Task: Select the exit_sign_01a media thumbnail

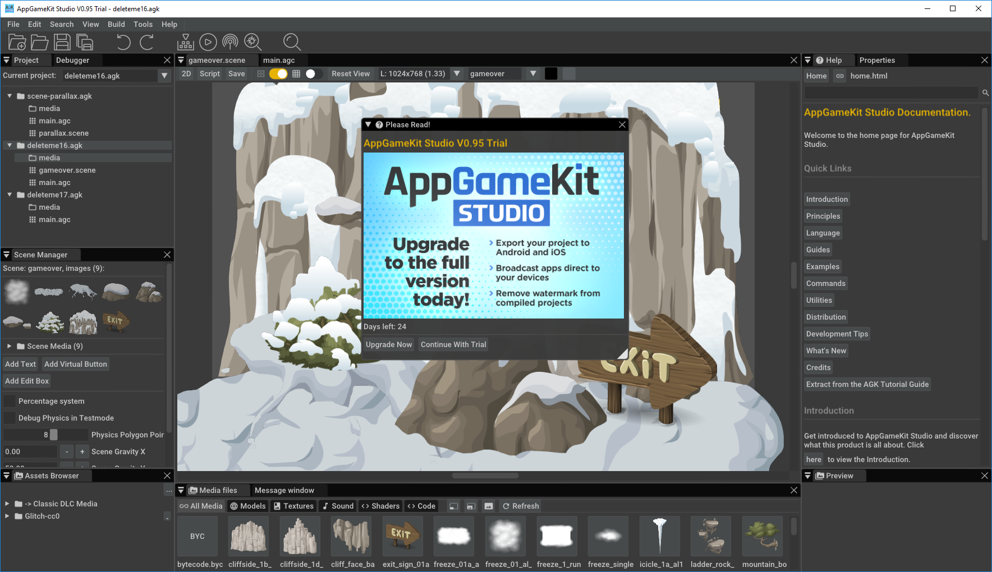Action: 402,536
